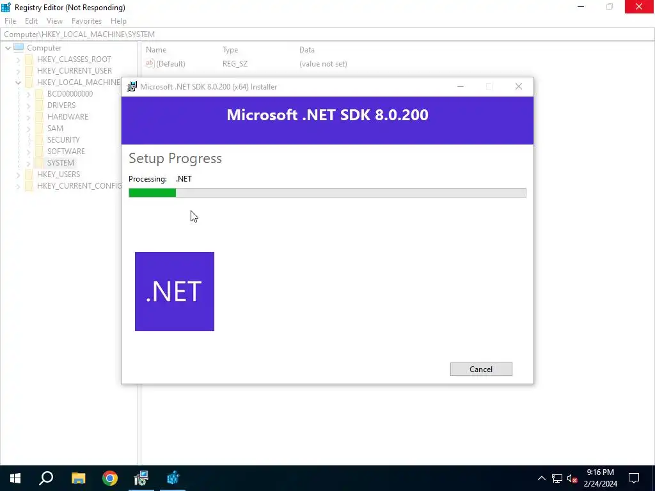Open the View menu in Registry Editor
The height and width of the screenshot is (491, 655).
point(54,21)
